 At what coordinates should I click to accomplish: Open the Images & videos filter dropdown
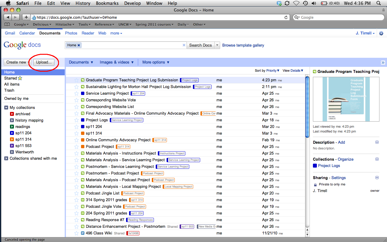[x=117, y=62]
